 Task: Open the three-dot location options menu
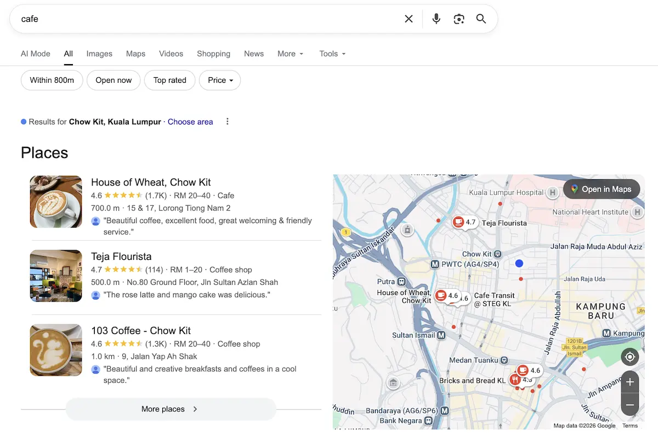[x=228, y=122]
